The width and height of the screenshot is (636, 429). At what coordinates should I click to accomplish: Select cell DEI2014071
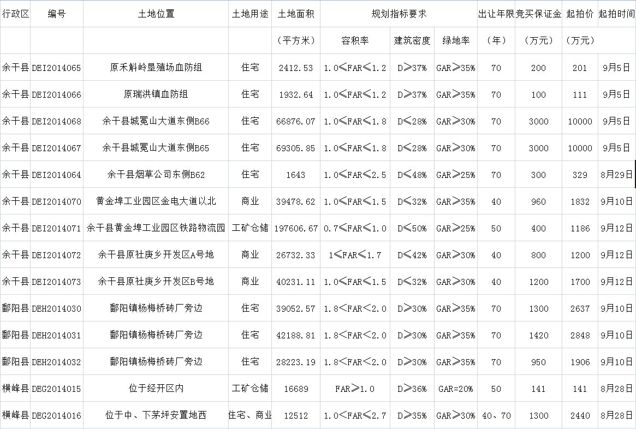click(57, 228)
